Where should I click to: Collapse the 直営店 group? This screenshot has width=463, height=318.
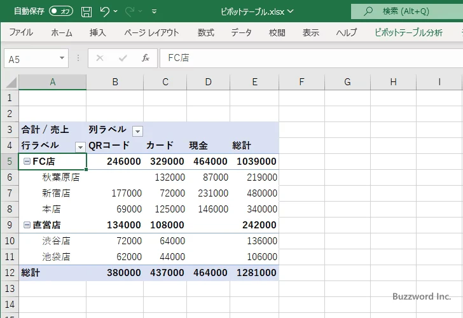point(27,225)
